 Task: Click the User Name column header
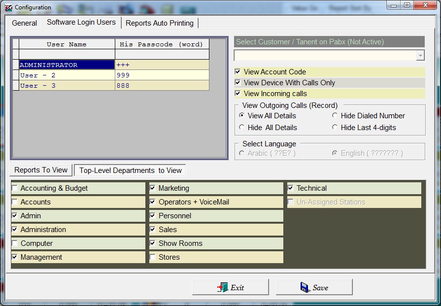[x=67, y=44]
